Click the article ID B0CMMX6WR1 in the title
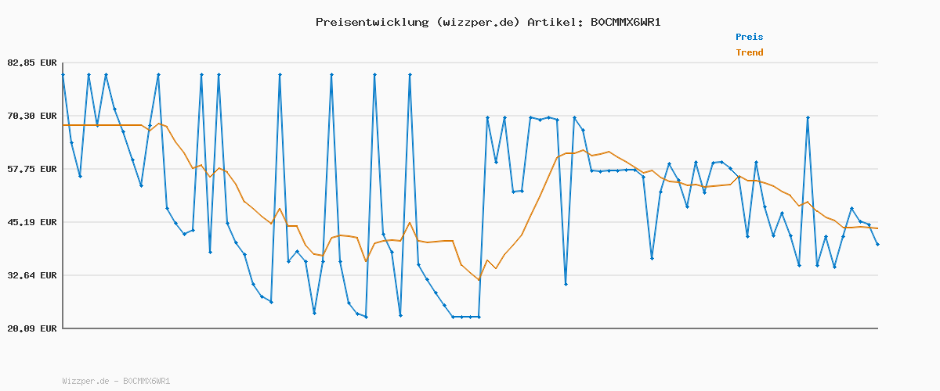The width and height of the screenshot is (940, 391). [x=625, y=22]
